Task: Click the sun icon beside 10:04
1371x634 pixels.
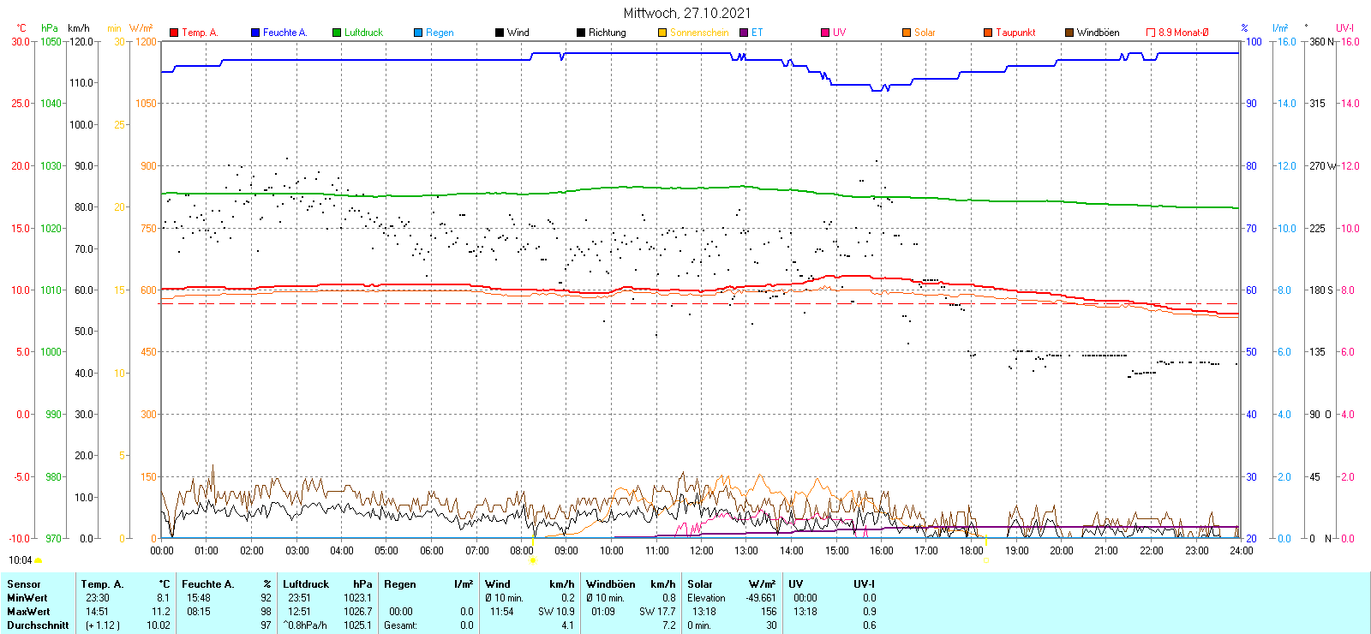Action: 39,560
